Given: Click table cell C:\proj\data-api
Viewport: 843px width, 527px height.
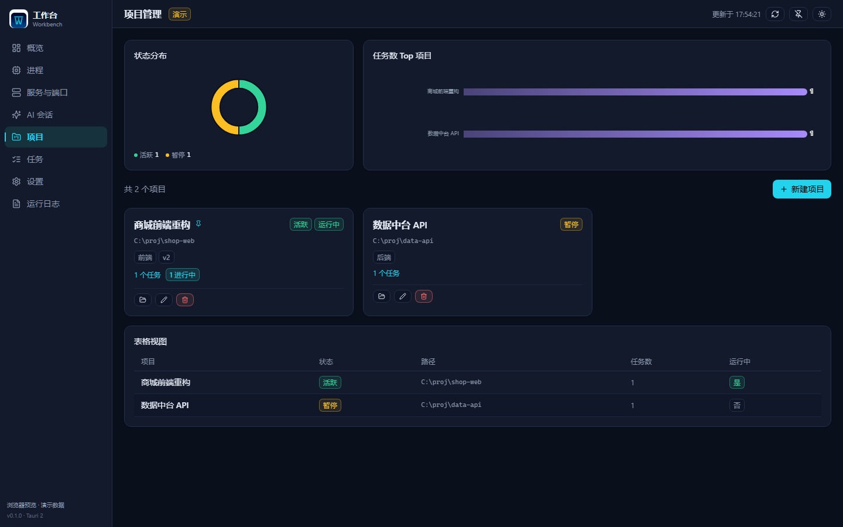Looking at the screenshot, I should tap(451, 405).
